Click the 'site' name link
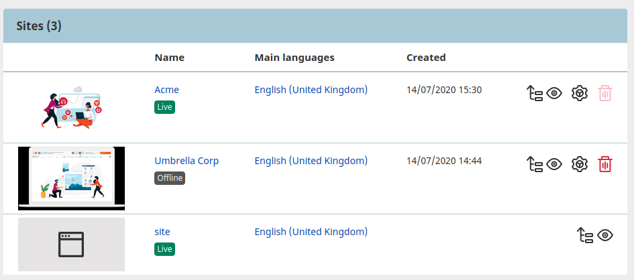 162,232
